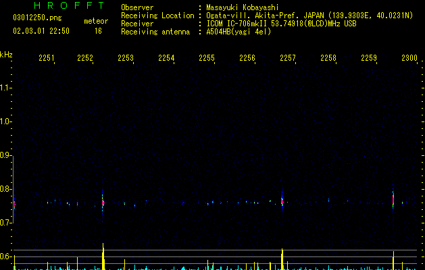This screenshot has width=425, height=270.
Task: Click the 2253 time marker
Action: 126,58
